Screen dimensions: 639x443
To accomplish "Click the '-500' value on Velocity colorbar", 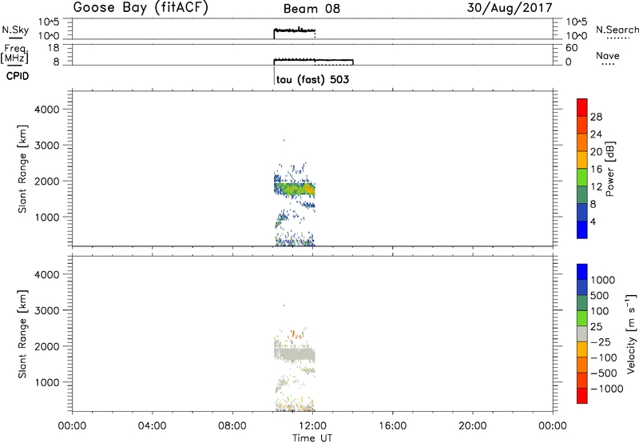I will (604, 373).
